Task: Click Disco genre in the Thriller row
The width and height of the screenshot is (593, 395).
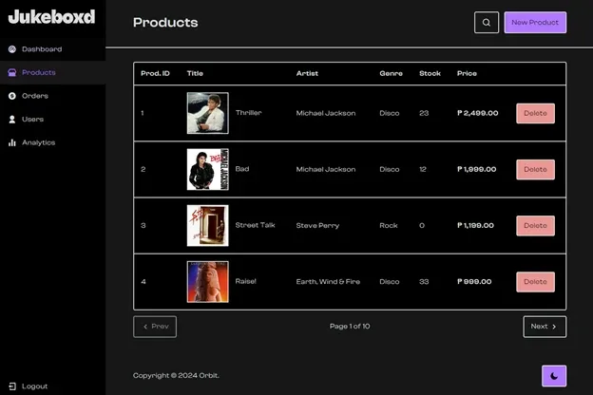Action: (390, 113)
